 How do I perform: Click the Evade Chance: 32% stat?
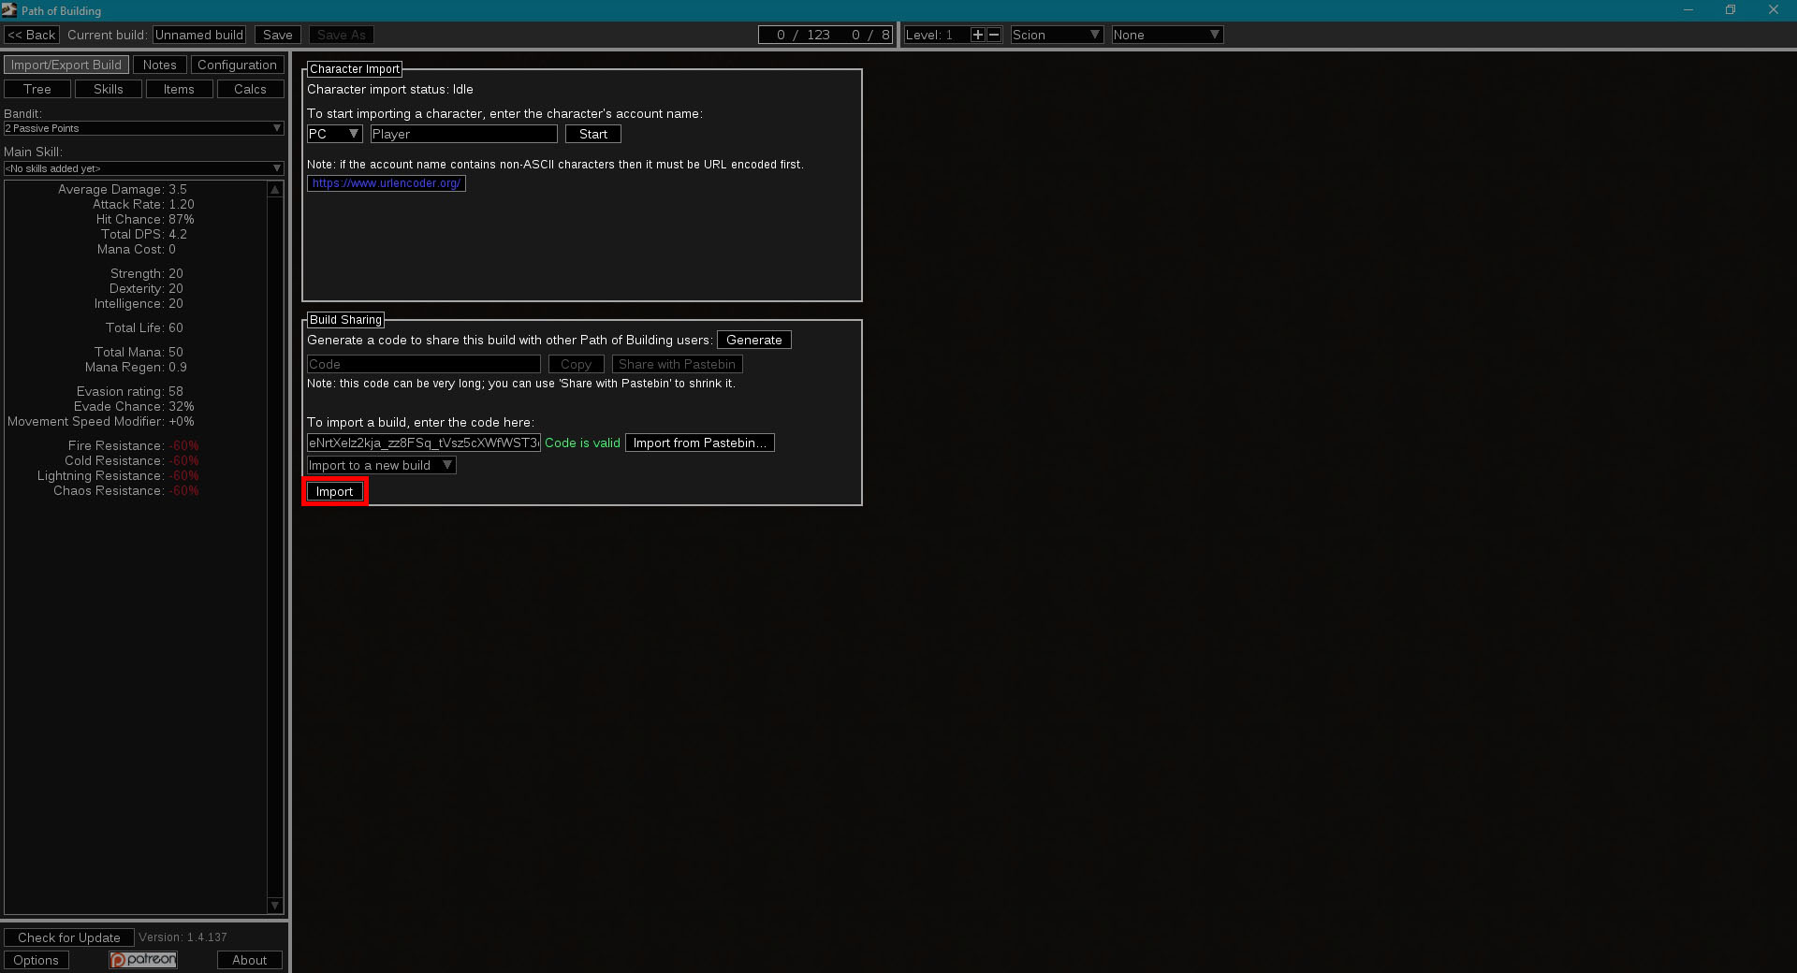tap(134, 406)
